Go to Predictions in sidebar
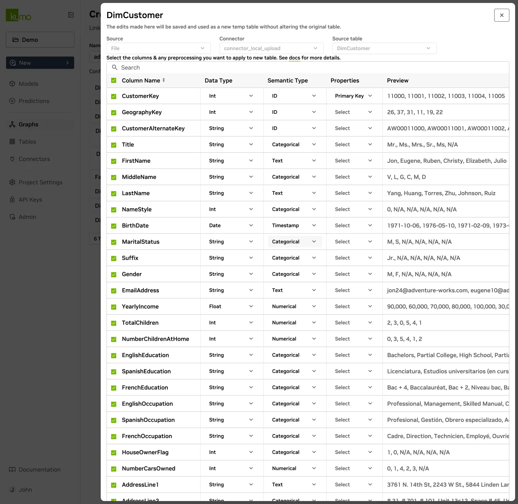This screenshot has width=518, height=504. point(34,101)
